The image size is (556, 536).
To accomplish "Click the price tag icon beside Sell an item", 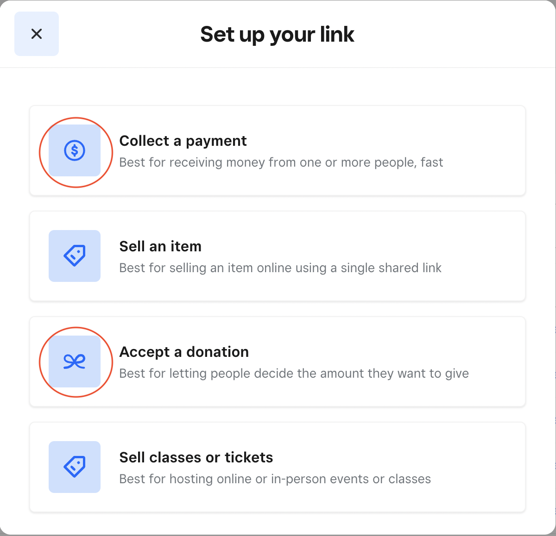I will coord(75,256).
